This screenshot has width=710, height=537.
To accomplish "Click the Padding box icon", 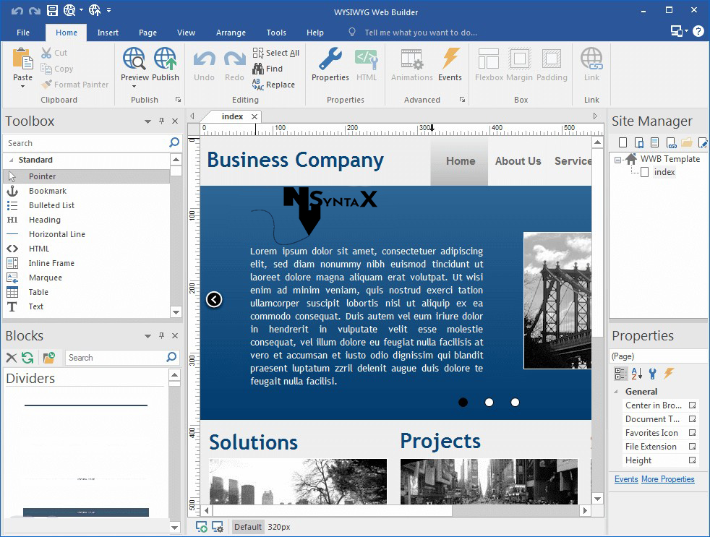I will coord(552,59).
